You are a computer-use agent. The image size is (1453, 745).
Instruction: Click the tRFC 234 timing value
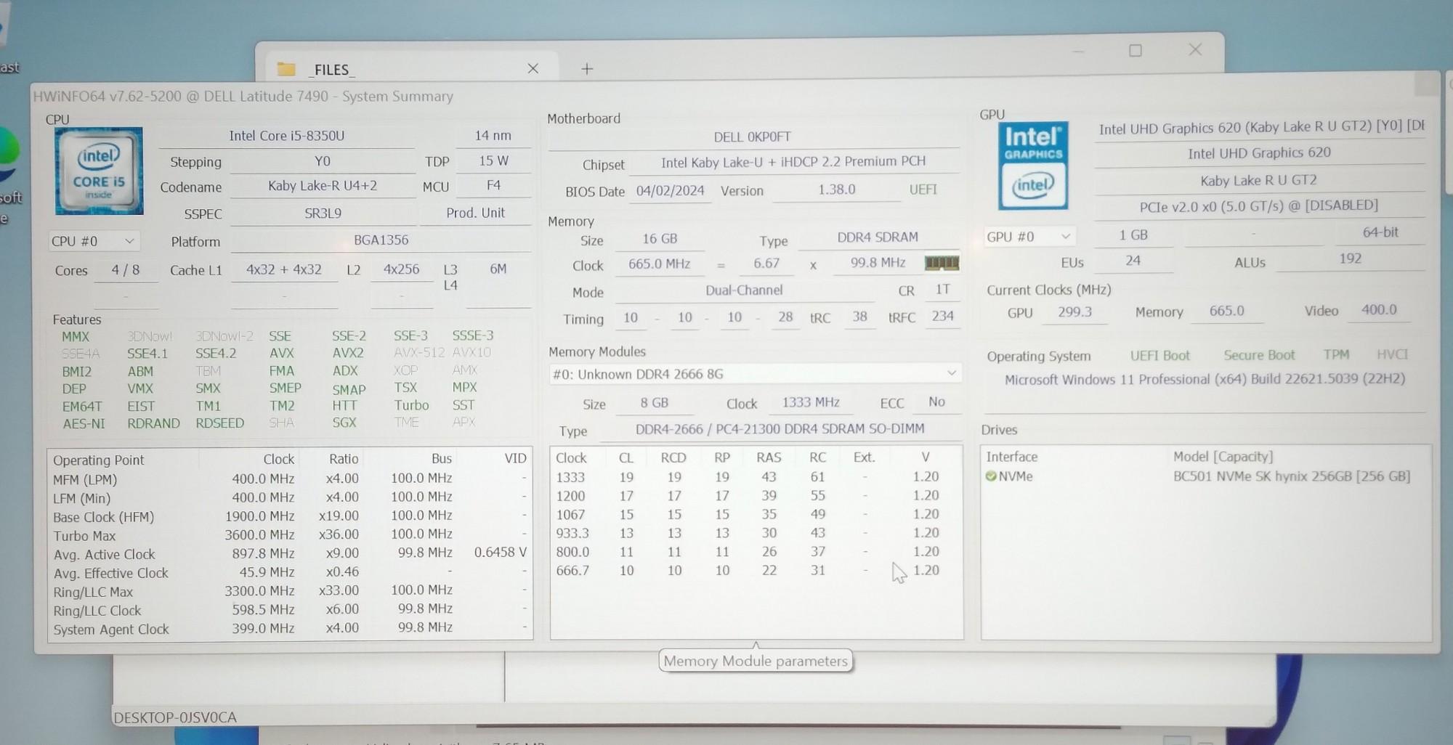coord(942,317)
